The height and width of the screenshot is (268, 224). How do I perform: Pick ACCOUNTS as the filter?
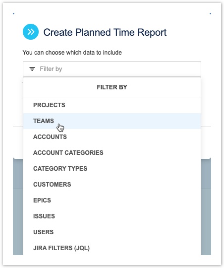tap(112, 137)
